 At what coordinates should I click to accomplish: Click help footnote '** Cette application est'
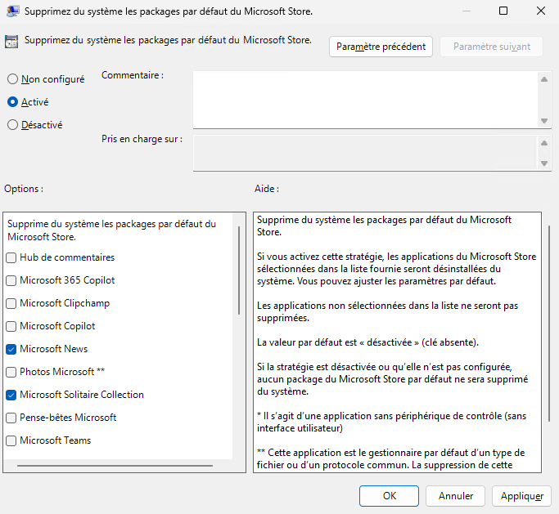pos(390,458)
